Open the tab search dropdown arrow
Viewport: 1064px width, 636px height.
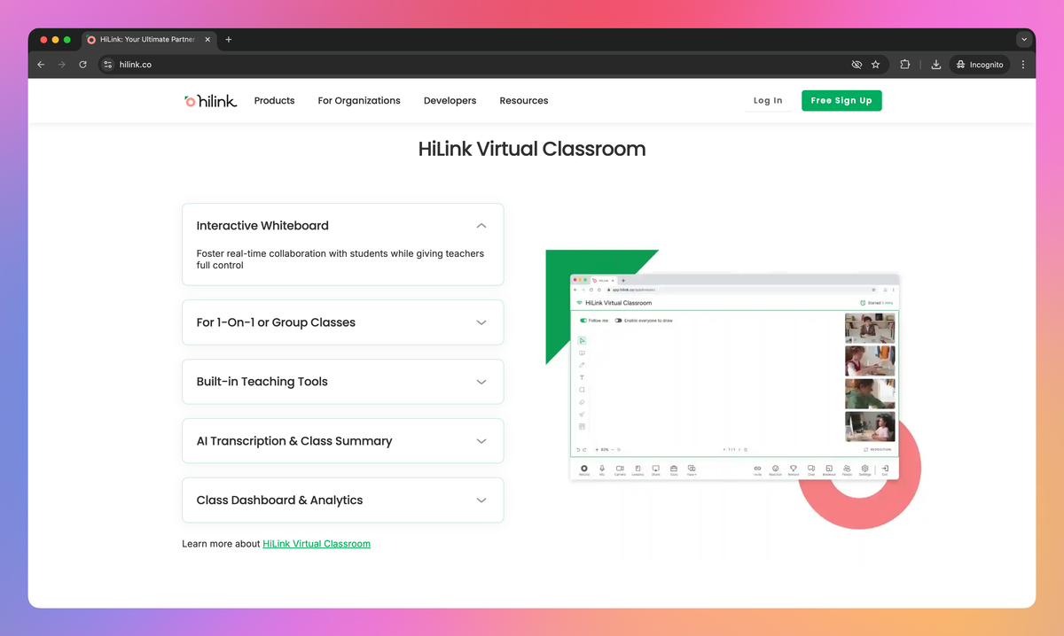tap(1024, 40)
